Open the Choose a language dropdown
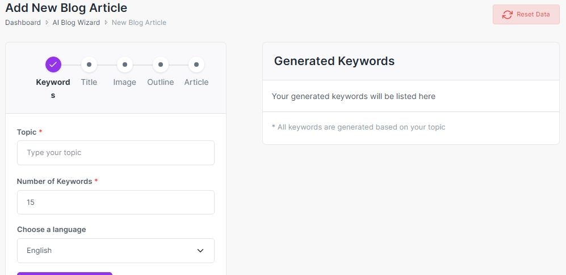The image size is (566, 275). [x=115, y=251]
